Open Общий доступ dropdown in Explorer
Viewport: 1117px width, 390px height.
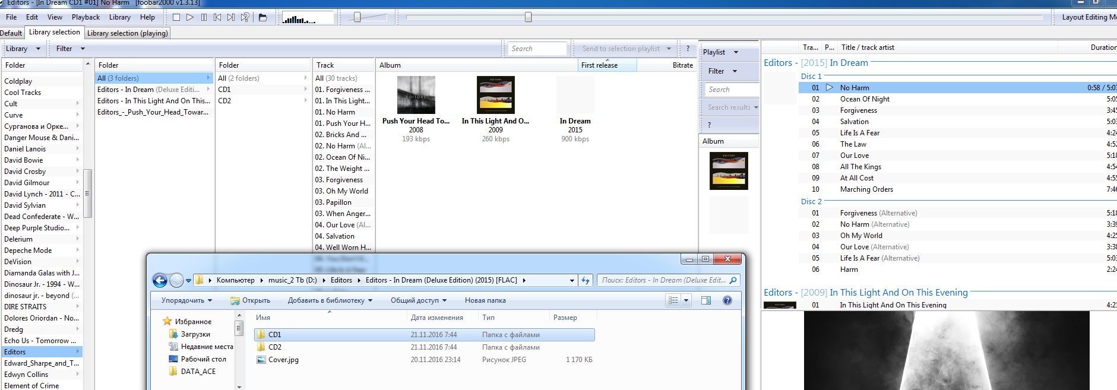coord(419,300)
